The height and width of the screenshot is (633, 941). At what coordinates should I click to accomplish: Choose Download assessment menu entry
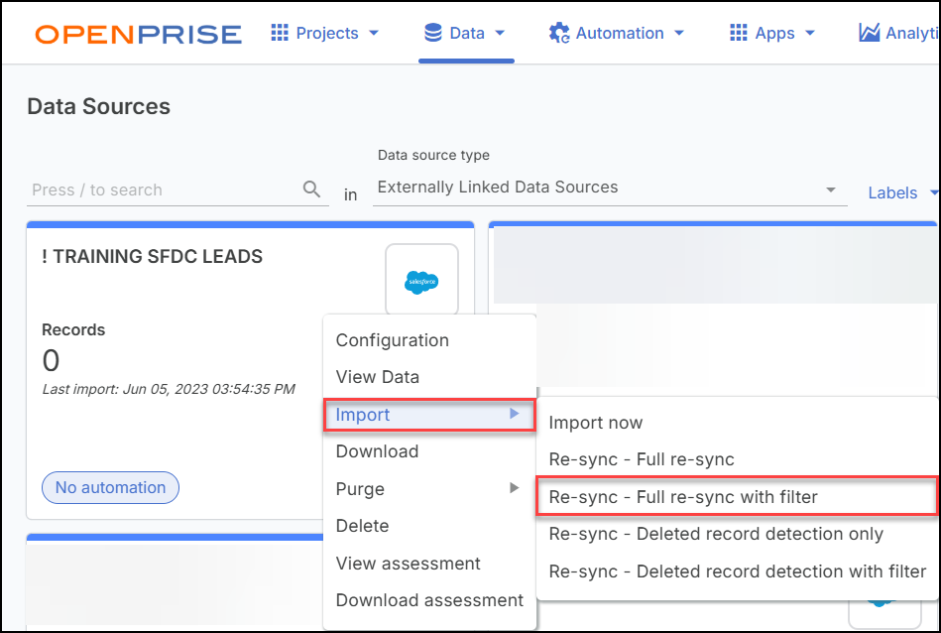[x=429, y=600]
